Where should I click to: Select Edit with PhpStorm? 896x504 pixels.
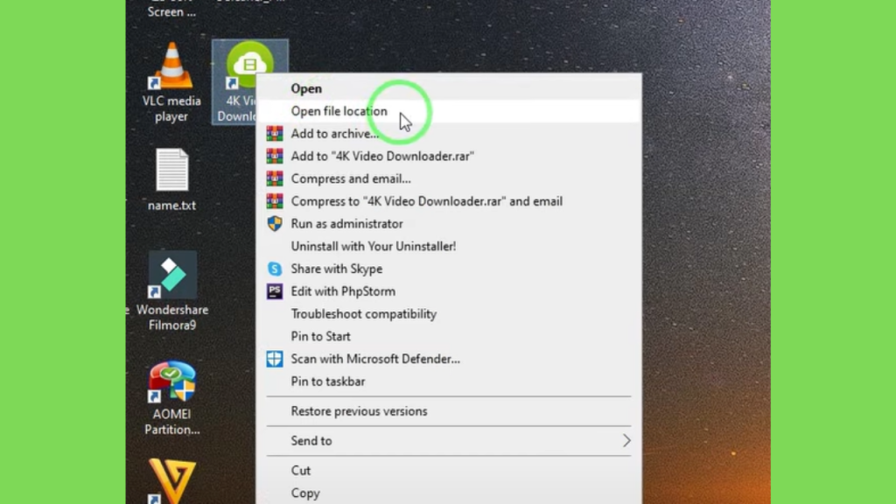(x=449, y=291)
